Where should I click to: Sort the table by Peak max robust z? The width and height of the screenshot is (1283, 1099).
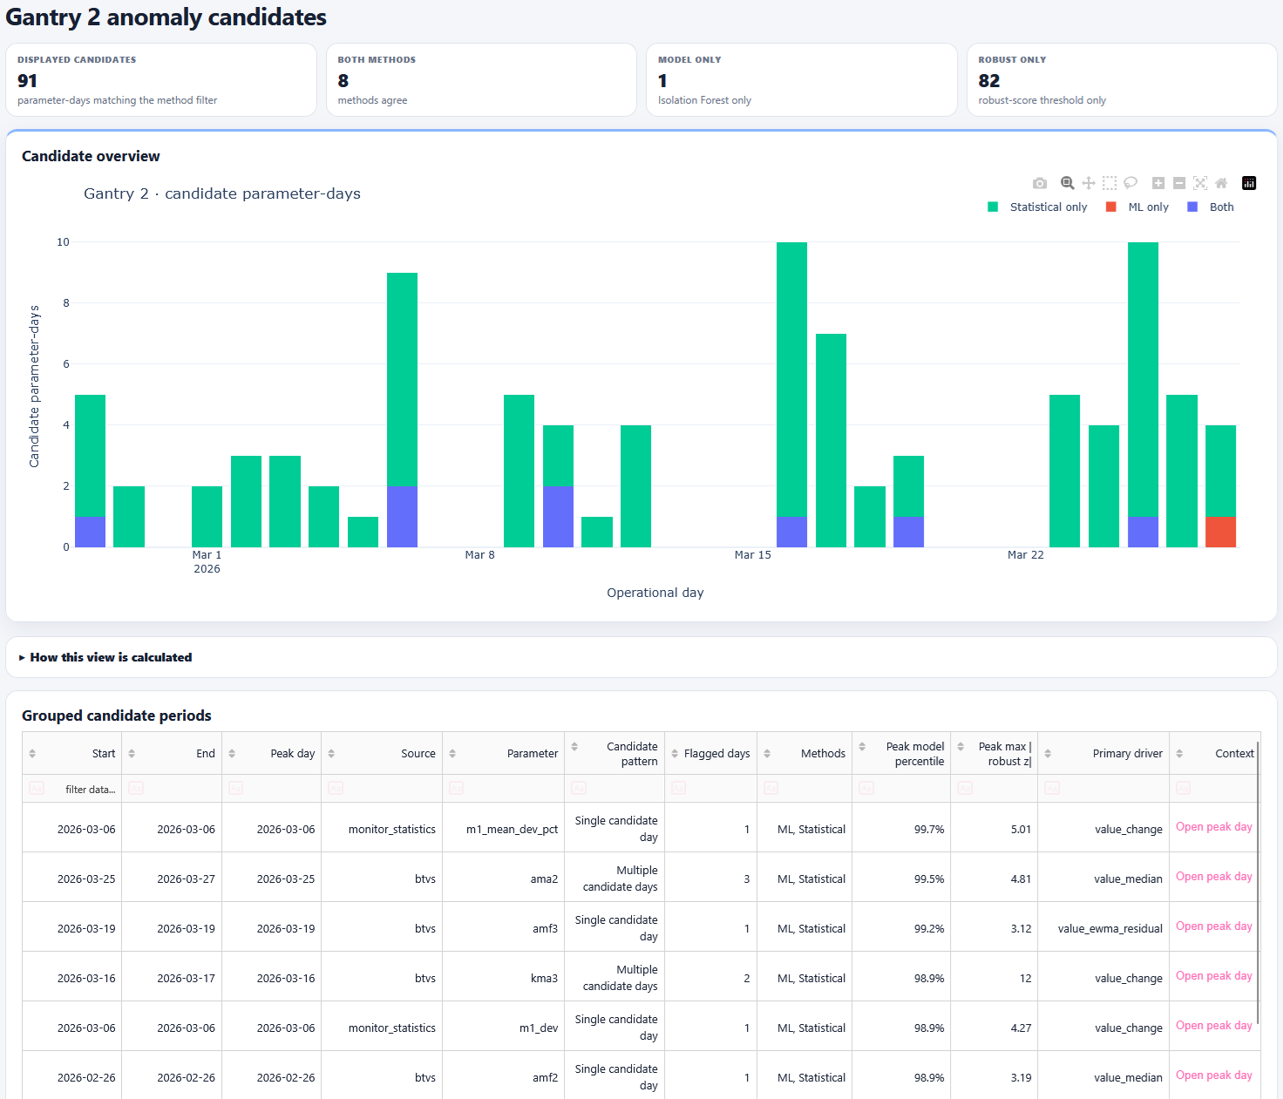pyautogui.click(x=961, y=746)
